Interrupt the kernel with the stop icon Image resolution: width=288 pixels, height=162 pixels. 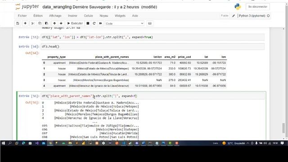pos(88,23)
